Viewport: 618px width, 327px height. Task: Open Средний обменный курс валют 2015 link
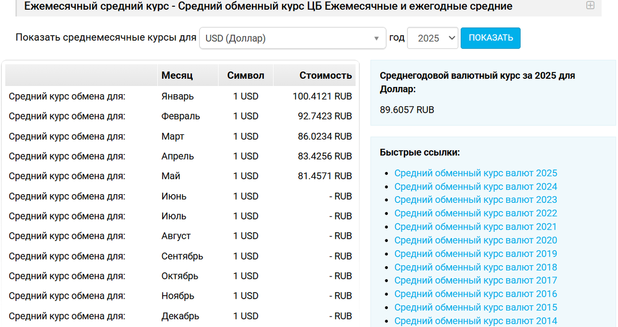point(475,307)
